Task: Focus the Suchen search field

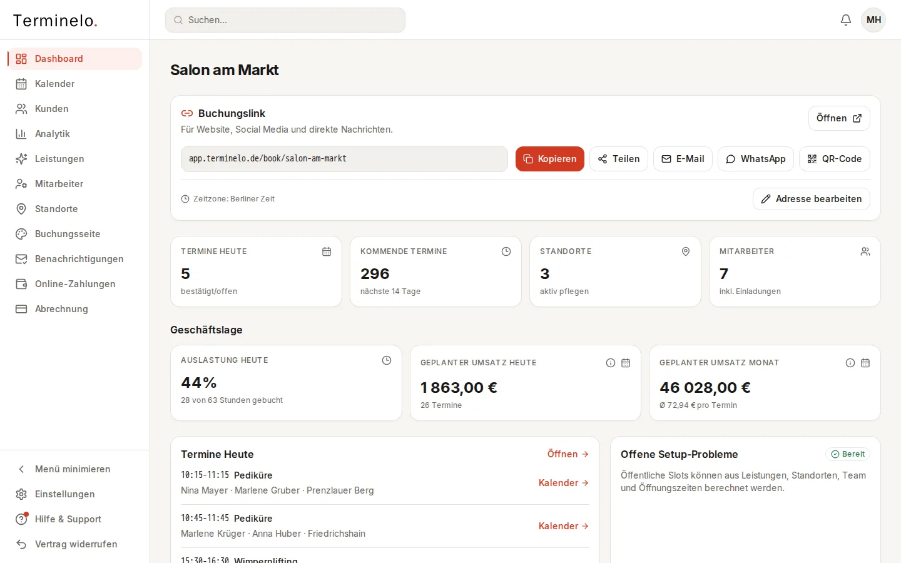Action: click(x=285, y=20)
